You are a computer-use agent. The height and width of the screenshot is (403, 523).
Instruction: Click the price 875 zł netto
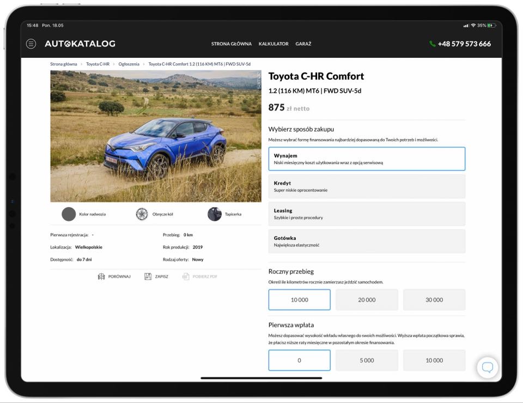click(289, 107)
